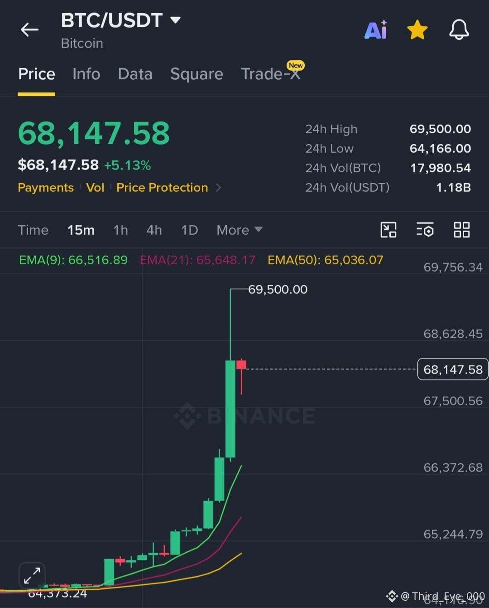Switch to the Data tab
The height and width of the screenshot is (608, 489).
coord(135,74)
